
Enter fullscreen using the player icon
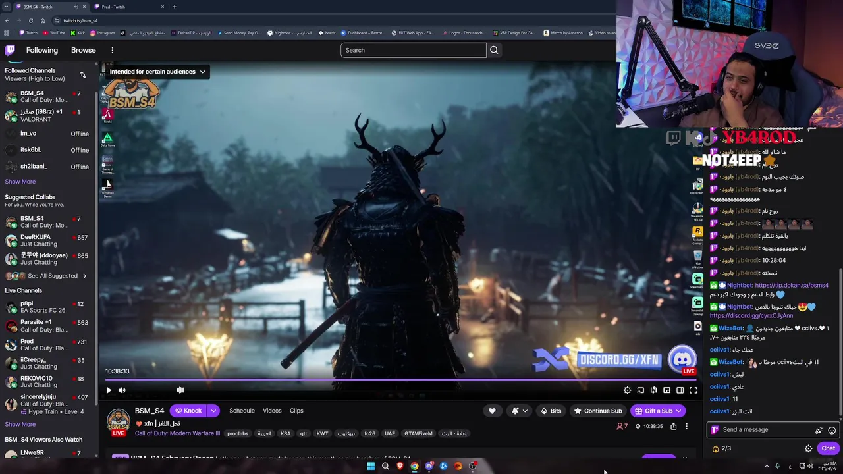693,390
